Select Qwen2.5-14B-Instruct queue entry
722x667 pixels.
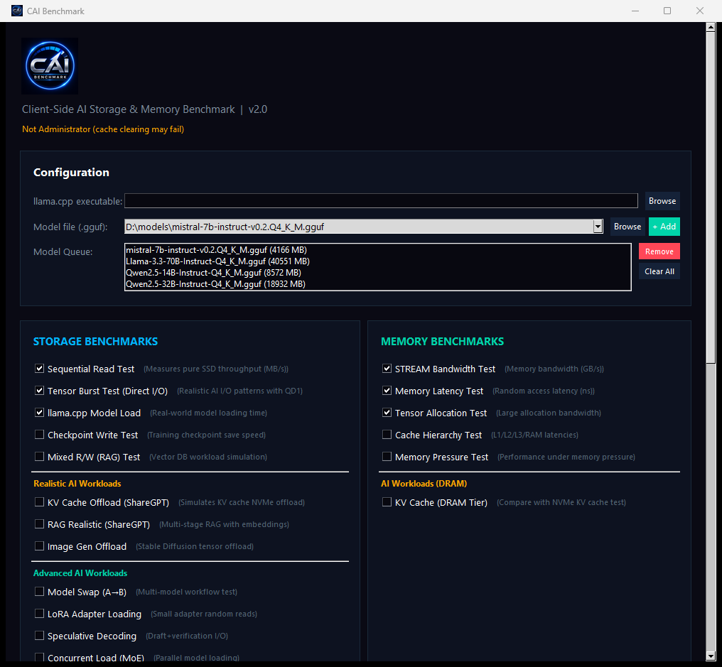point(213,273)
